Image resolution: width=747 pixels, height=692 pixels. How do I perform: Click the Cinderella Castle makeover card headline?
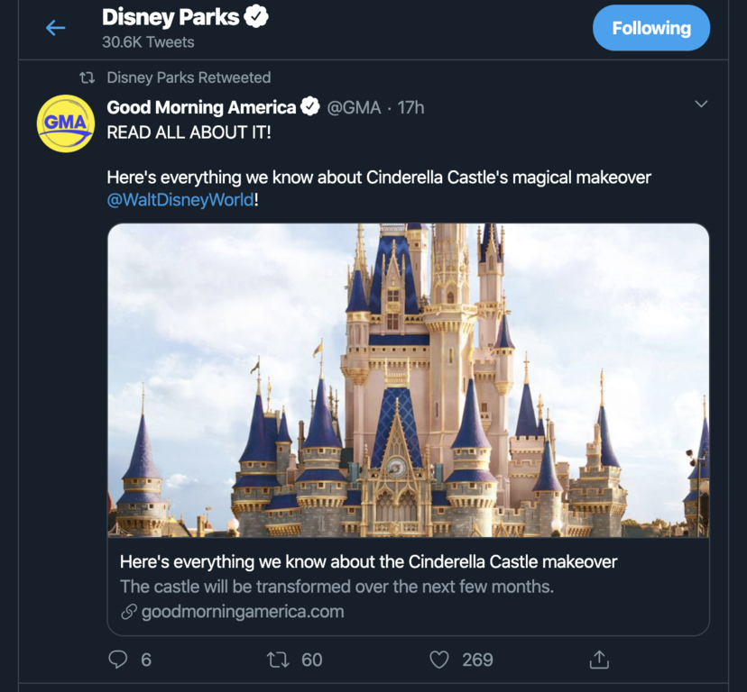tap(368, 561)
